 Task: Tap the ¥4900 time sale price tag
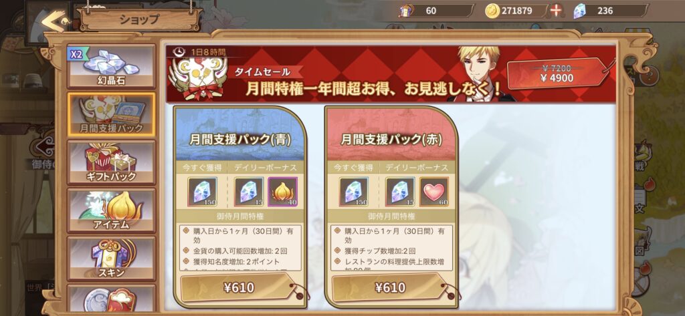(558, 73)
